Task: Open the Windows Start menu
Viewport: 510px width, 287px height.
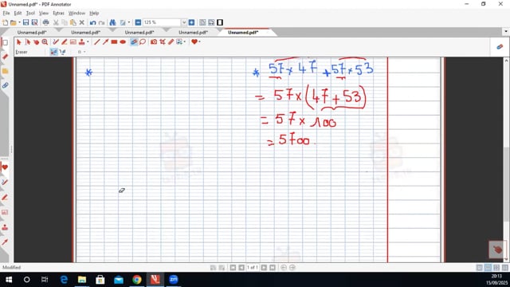Action: pyautogui.click(x=9, y=280)
